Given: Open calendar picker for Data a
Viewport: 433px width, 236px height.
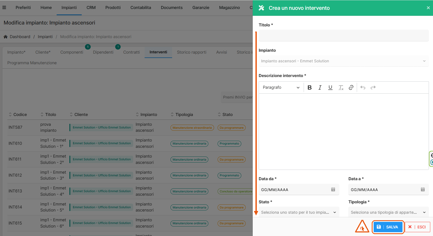Looking at the screenshot, I should [x=423, y=189].
